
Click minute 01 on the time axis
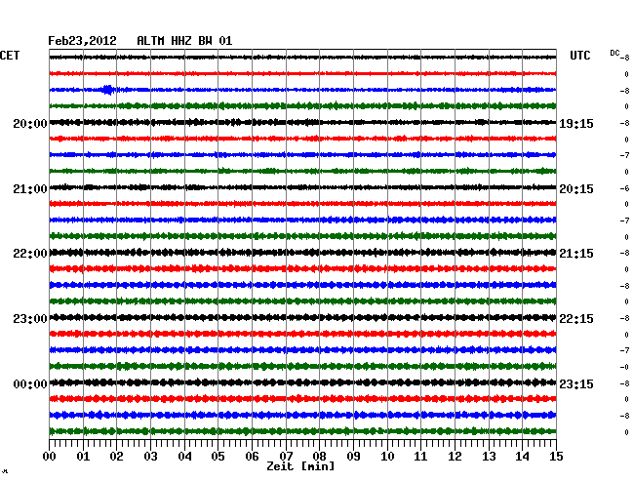[83, 456]
